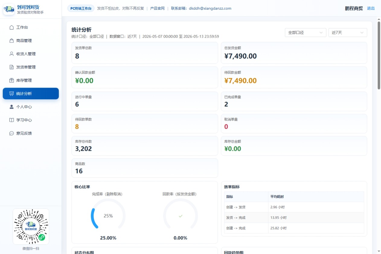Screen dimensions: 381x254
Task: Click the 0.00% 回款率 value
Action: click(x=181, y=238)
